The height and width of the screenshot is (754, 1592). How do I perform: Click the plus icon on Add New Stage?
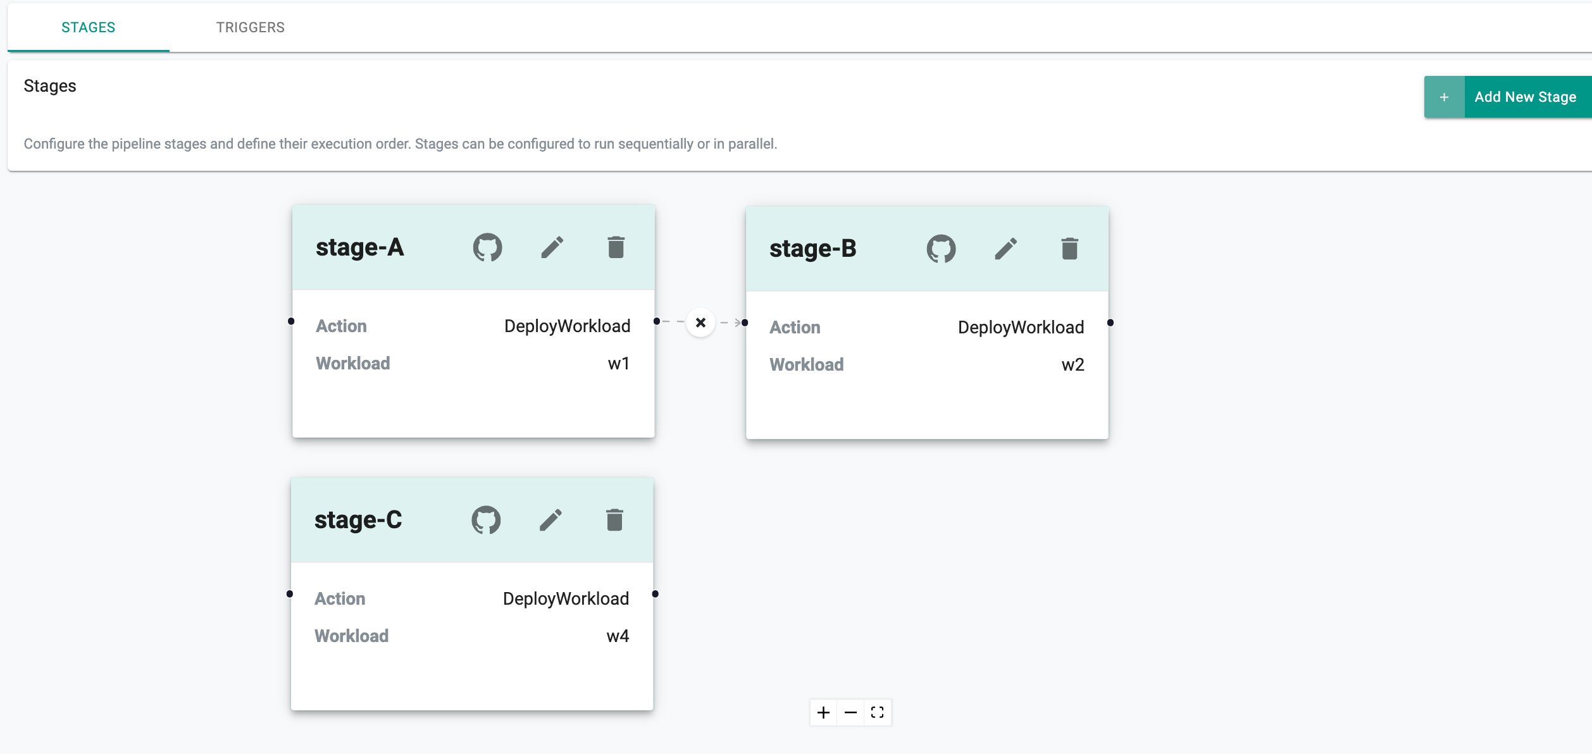tap(1444, 97)
